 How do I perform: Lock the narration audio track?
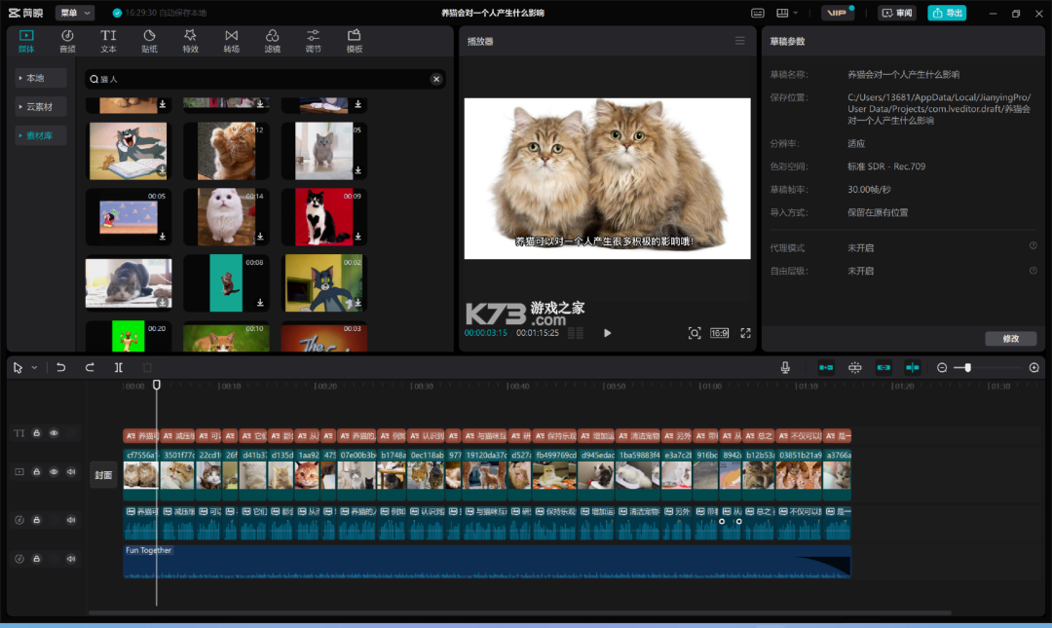37,520
